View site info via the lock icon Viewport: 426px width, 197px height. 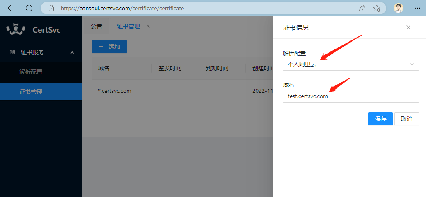click(x=51, y=9)
